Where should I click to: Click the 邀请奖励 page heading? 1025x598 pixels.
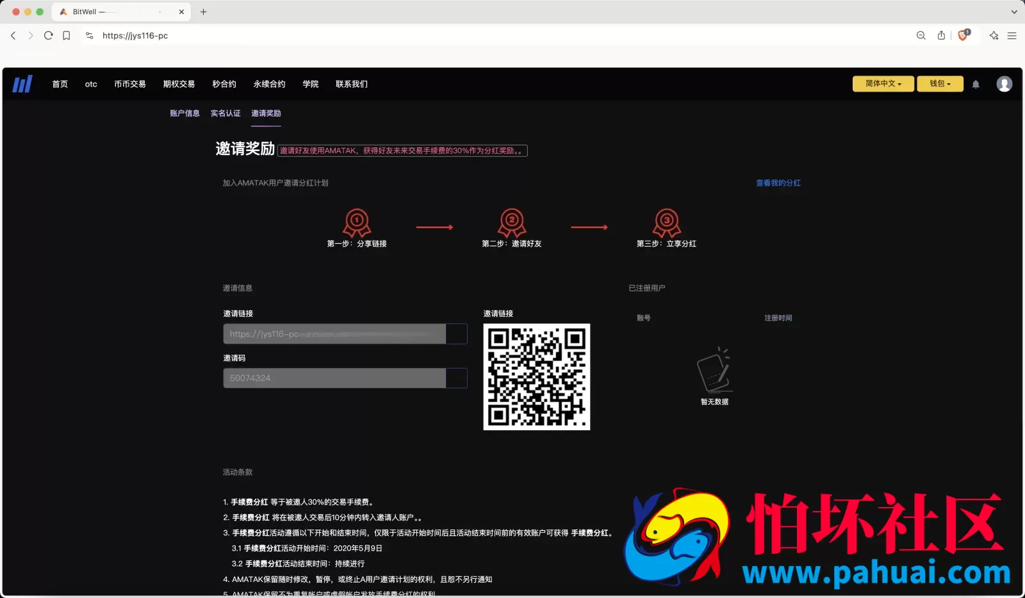245,149
